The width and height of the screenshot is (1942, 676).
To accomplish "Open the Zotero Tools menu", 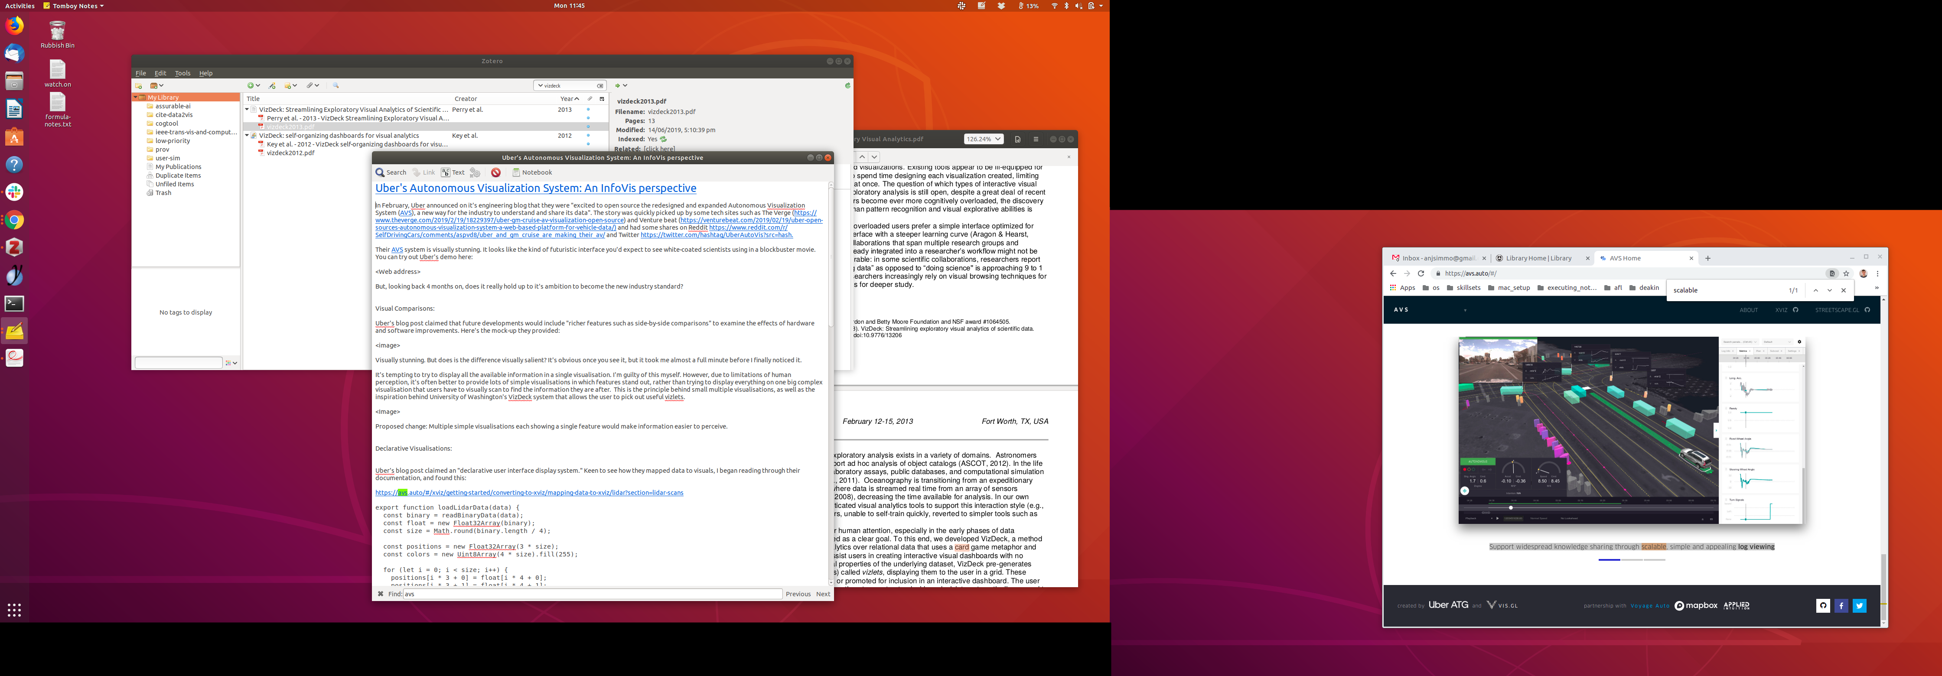I will coord(182,73).
